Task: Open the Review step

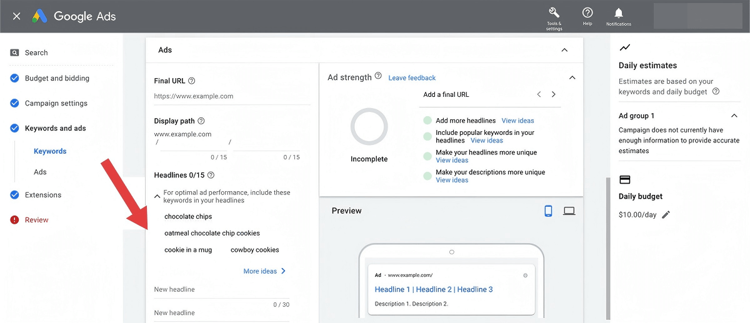Action: tap(36, 220)
